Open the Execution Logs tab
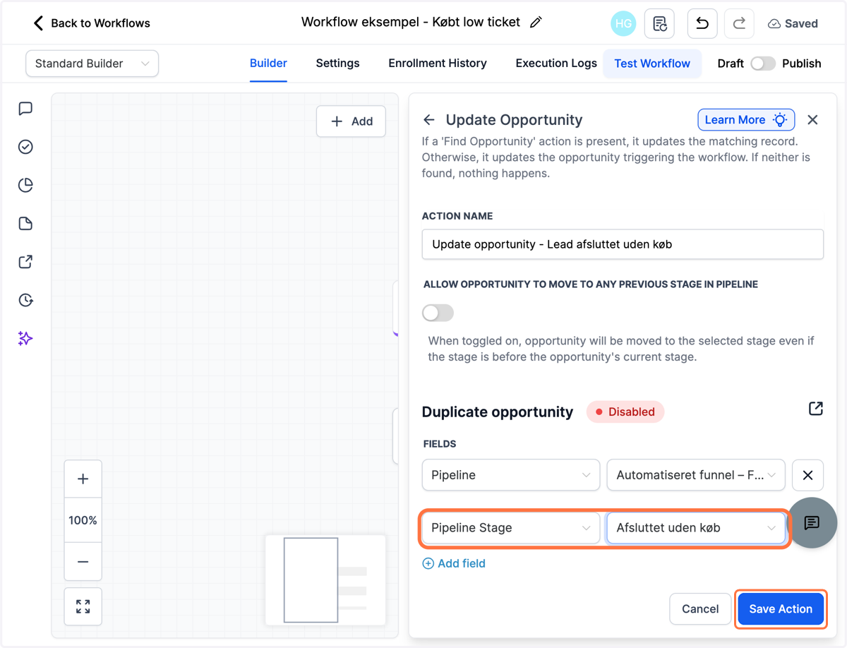The width and height of the screenshot is (847, 648). (x=556, y=64)
